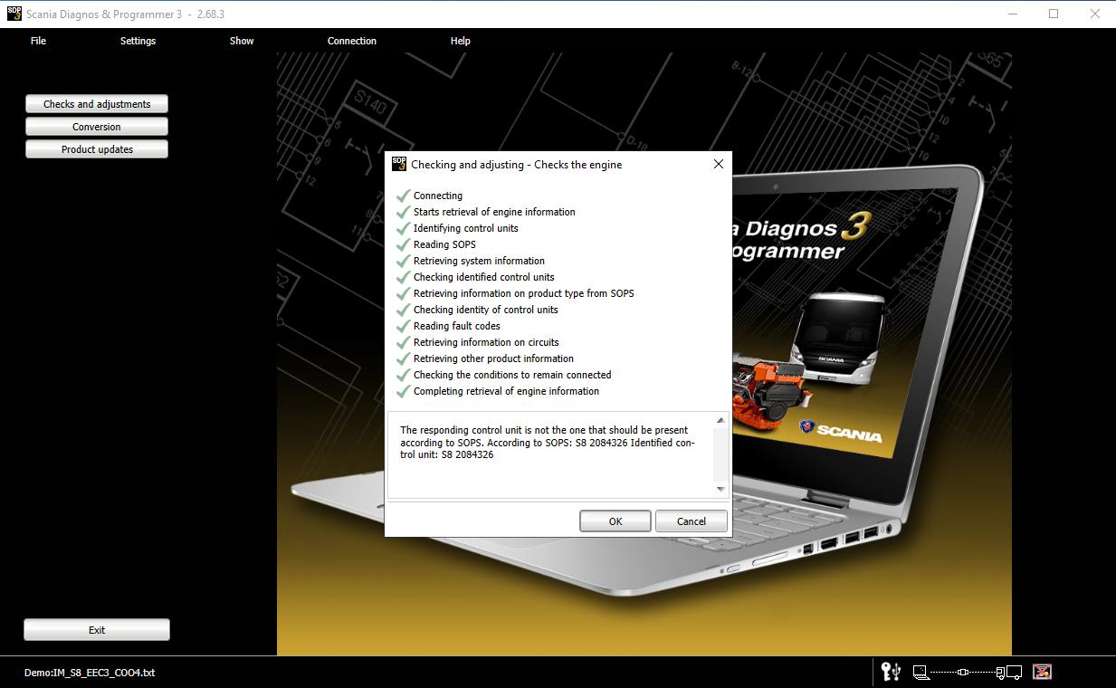
Task: Open the File menu
Action: click(x=38, y=41)
